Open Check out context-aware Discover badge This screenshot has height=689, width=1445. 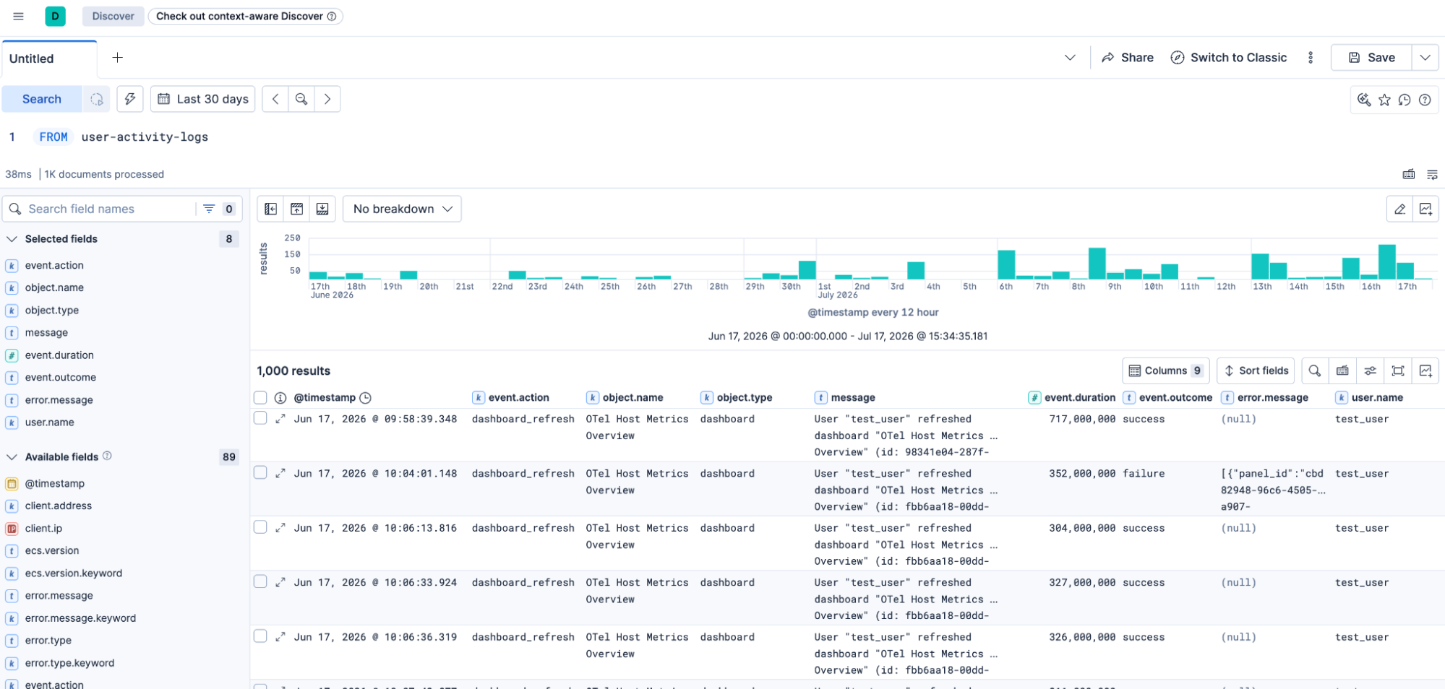[246, 16]
